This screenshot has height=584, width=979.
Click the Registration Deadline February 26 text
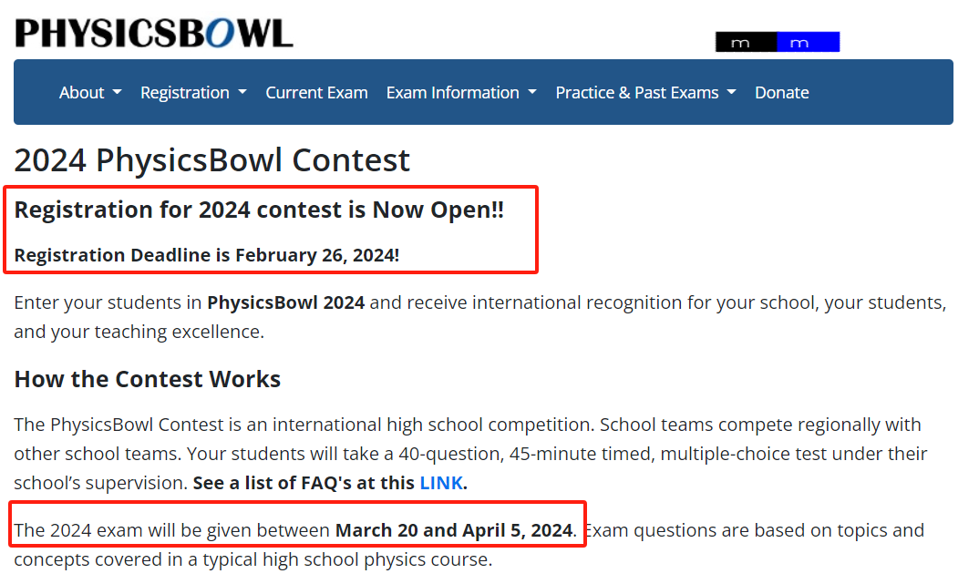(207, 255)
